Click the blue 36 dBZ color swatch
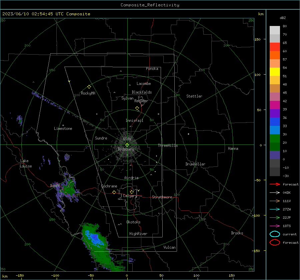 tap(275, 122)
